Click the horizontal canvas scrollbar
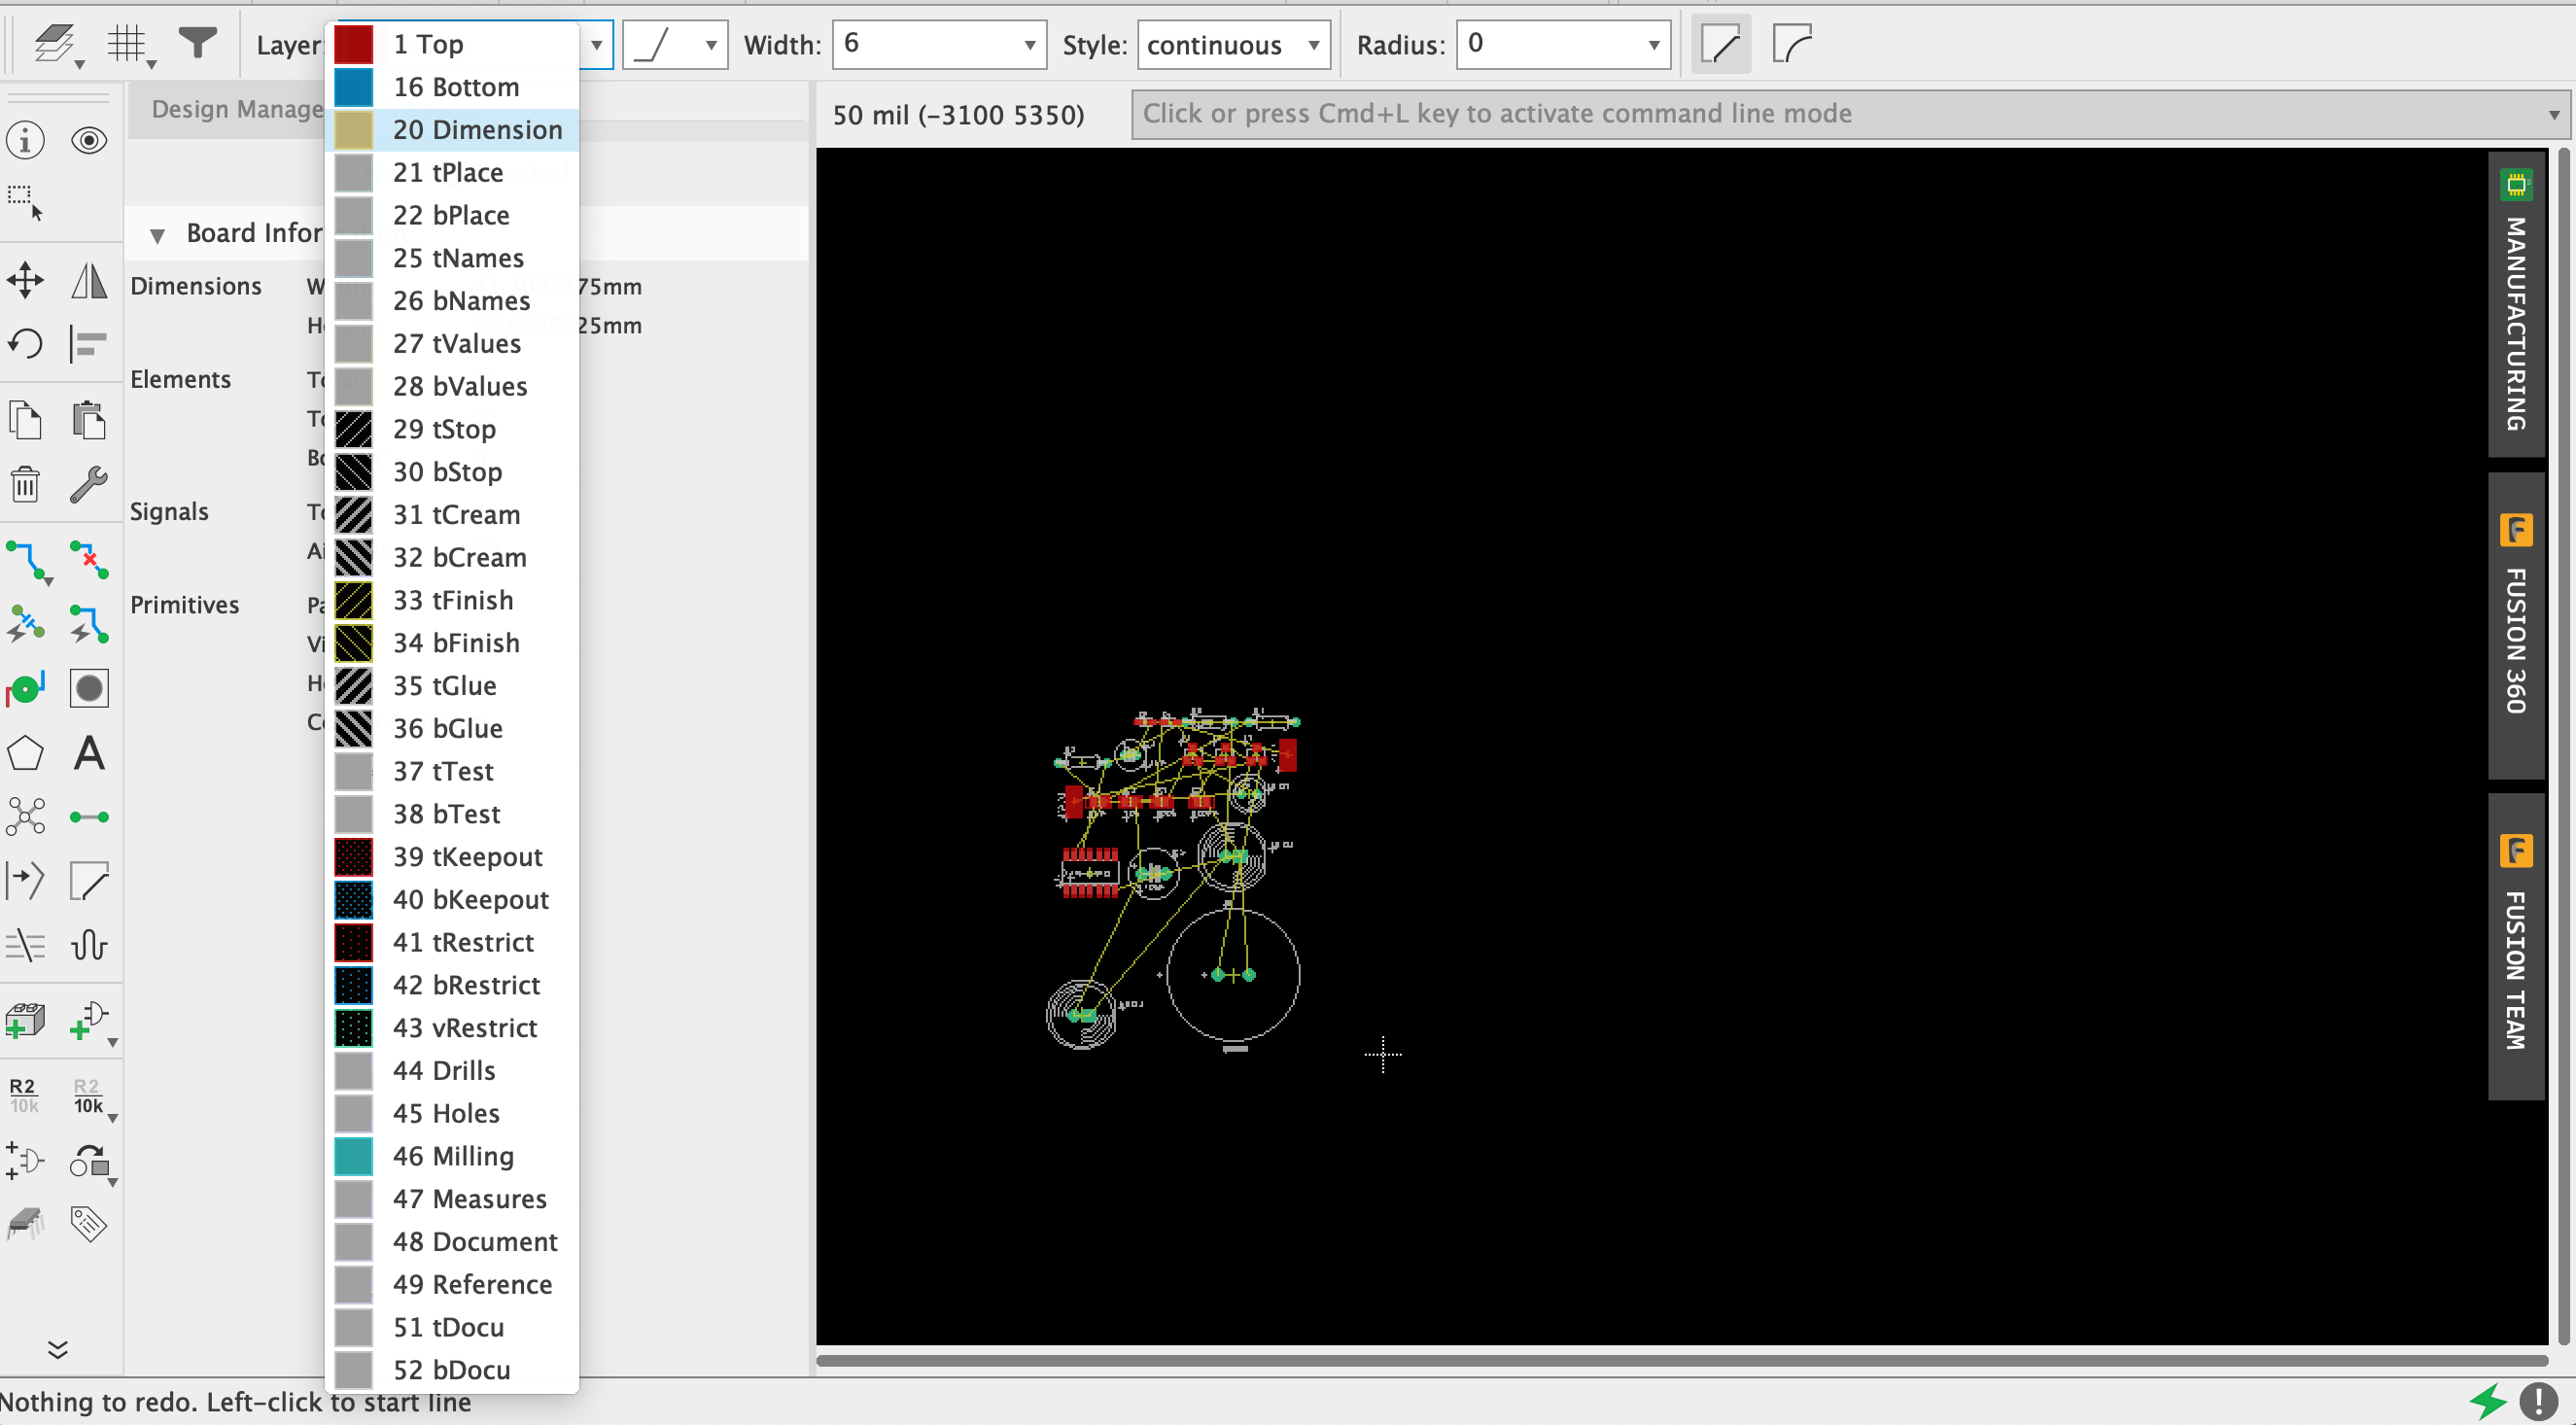 point(1682,1360)
